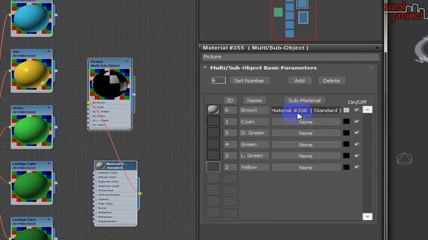Viewport: 428px width, 240px height.
Task: Open the Material #358 (Standard) sub-material button
Action: [306, 110]
